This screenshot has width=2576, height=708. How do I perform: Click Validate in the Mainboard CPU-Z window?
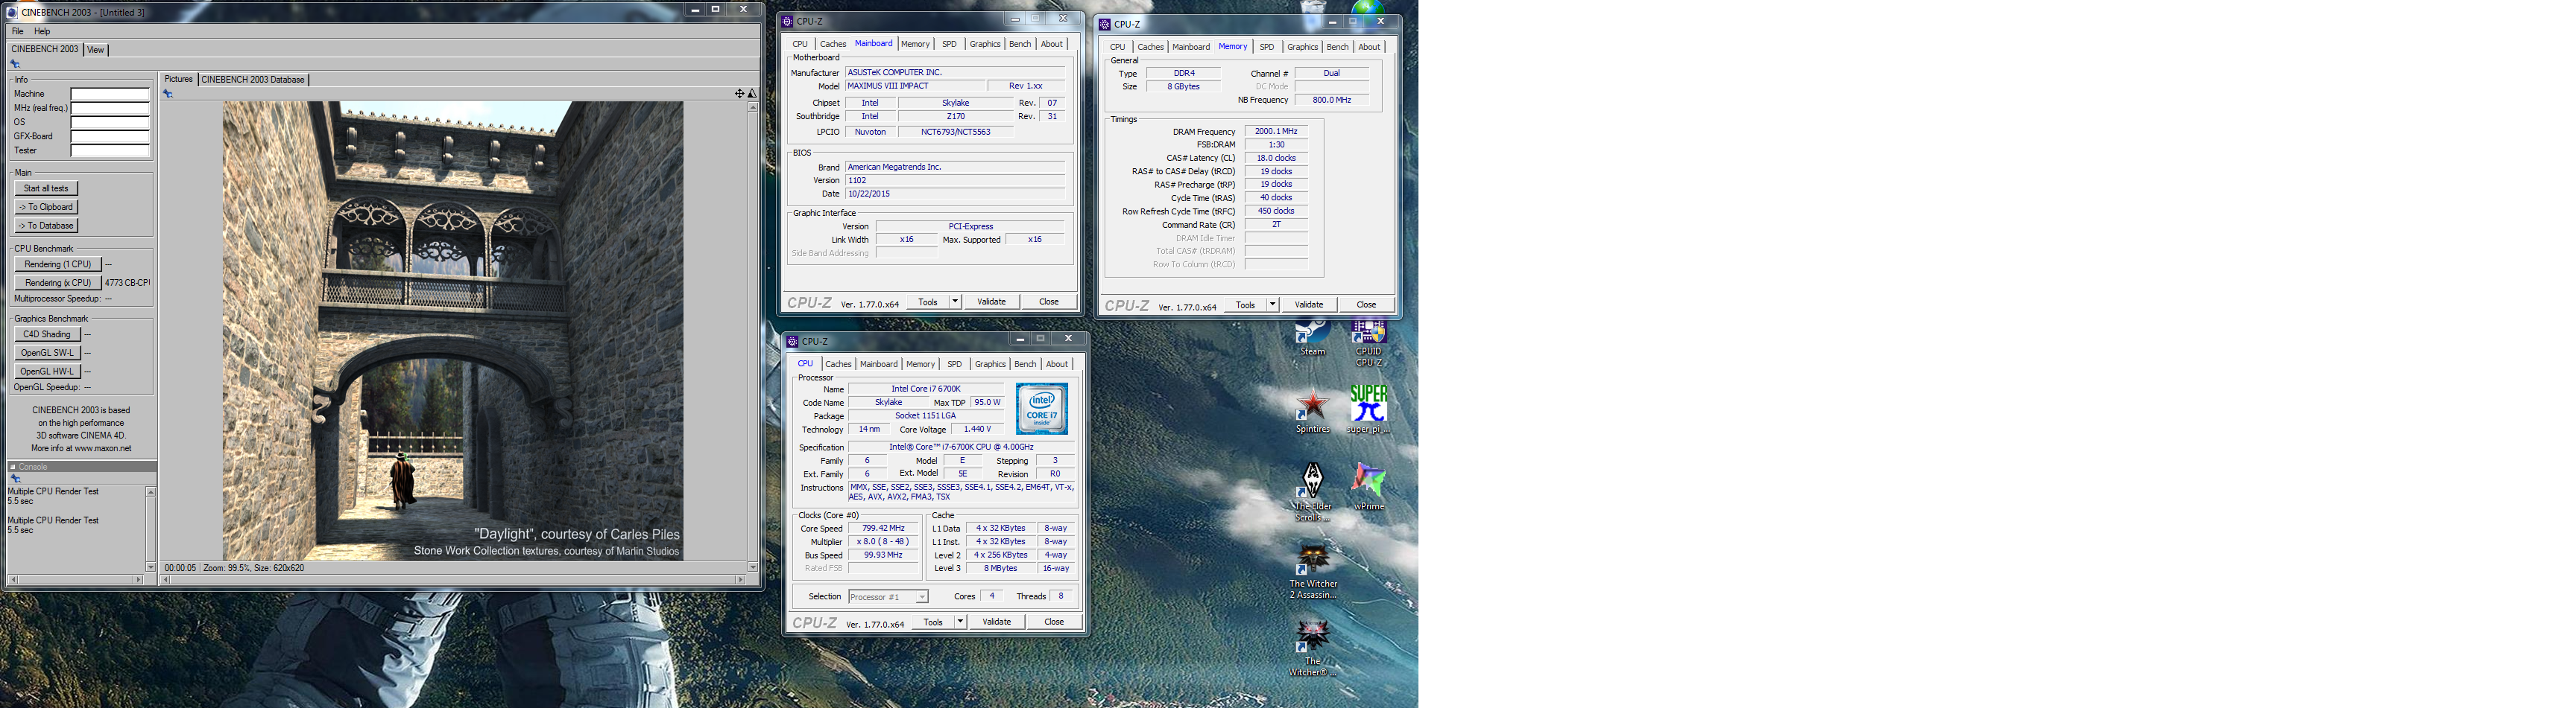[x=991, y=302]
